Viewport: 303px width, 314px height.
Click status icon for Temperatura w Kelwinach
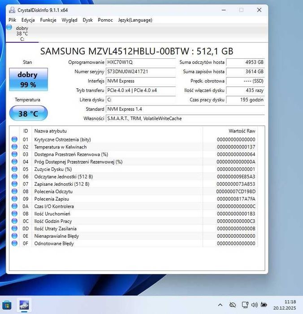pos(14,147)
